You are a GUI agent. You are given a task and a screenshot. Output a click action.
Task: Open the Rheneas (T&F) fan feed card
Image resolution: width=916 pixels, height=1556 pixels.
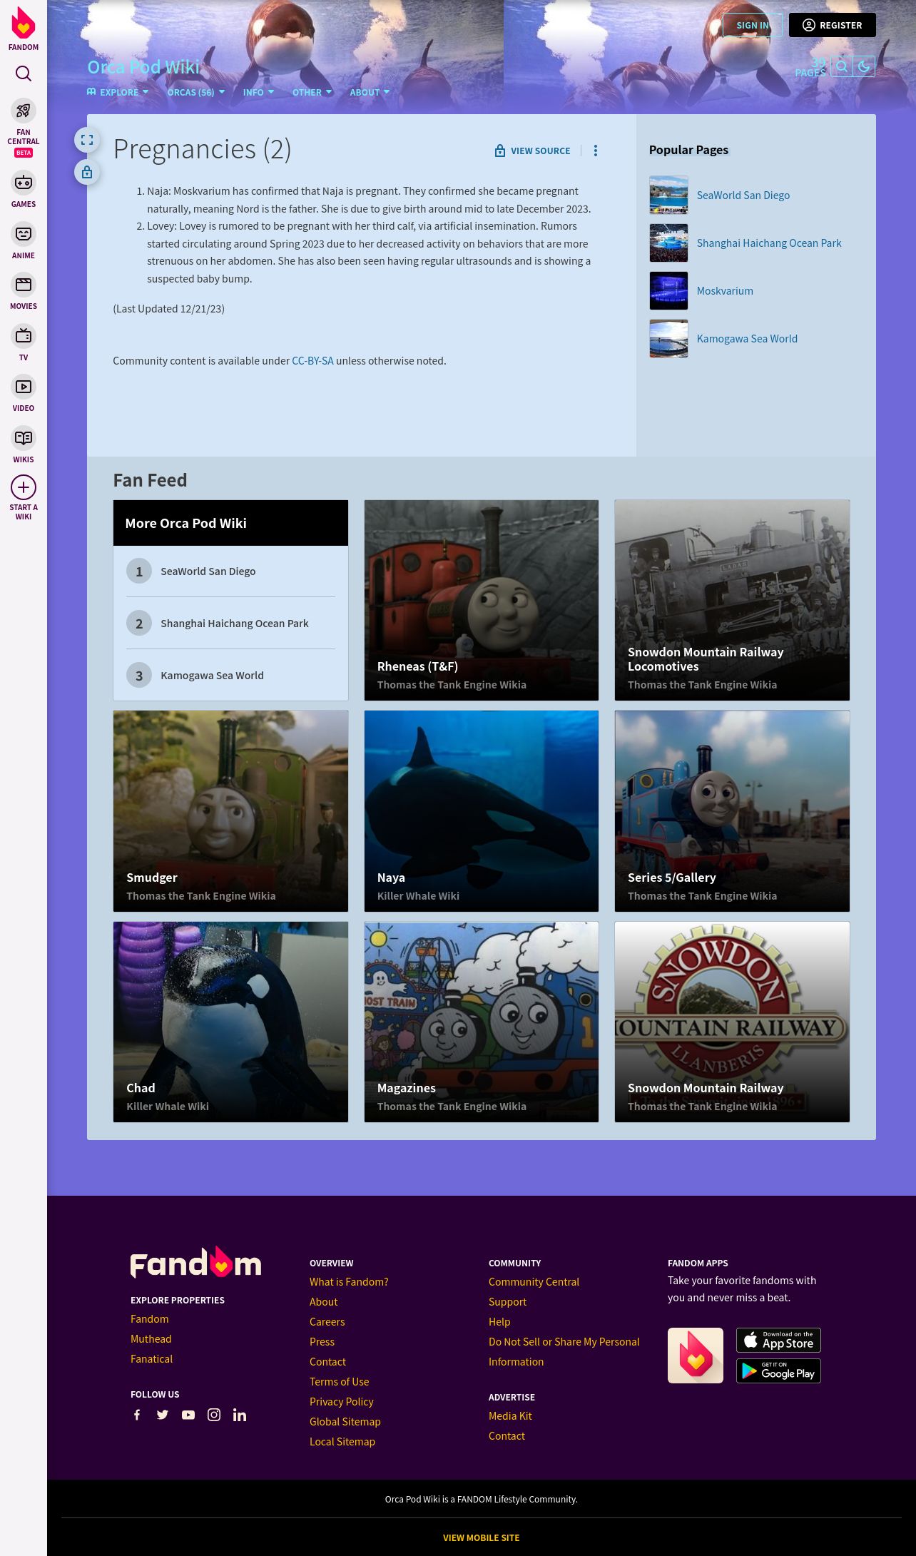482,600
